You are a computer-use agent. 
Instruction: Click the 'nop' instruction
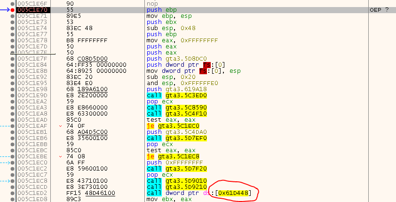click(x=152, y=4)
